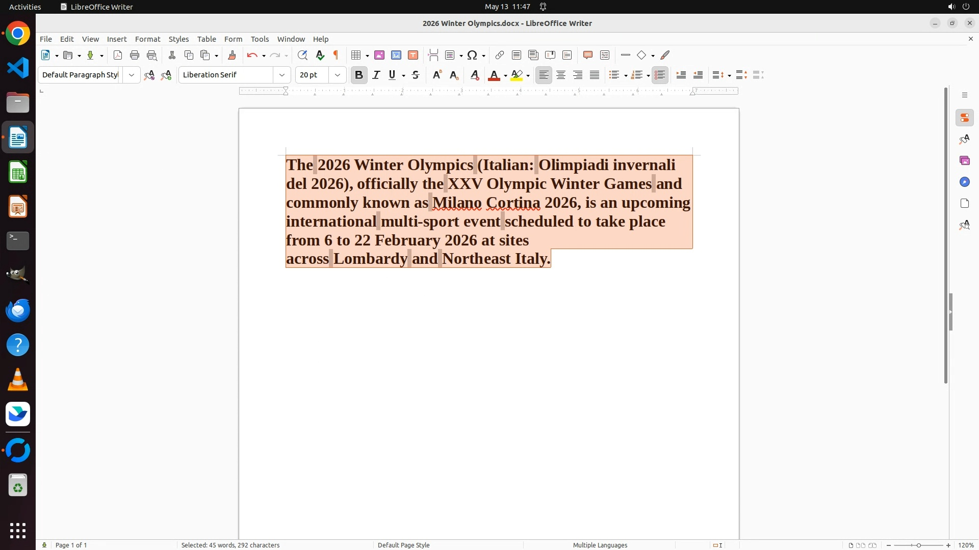Image resolution: width=979 pixels, height=550 pixels.
Task: Open the sidebar Navigator panel icon
Action: (x=964, y=182)
